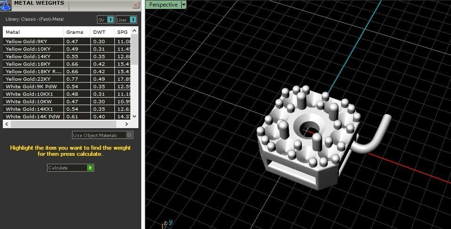Image resolution: width=451 pixels, height=229 pixels.
Task: Click the horizontal scroll right arrow
Action: point(127,124)
